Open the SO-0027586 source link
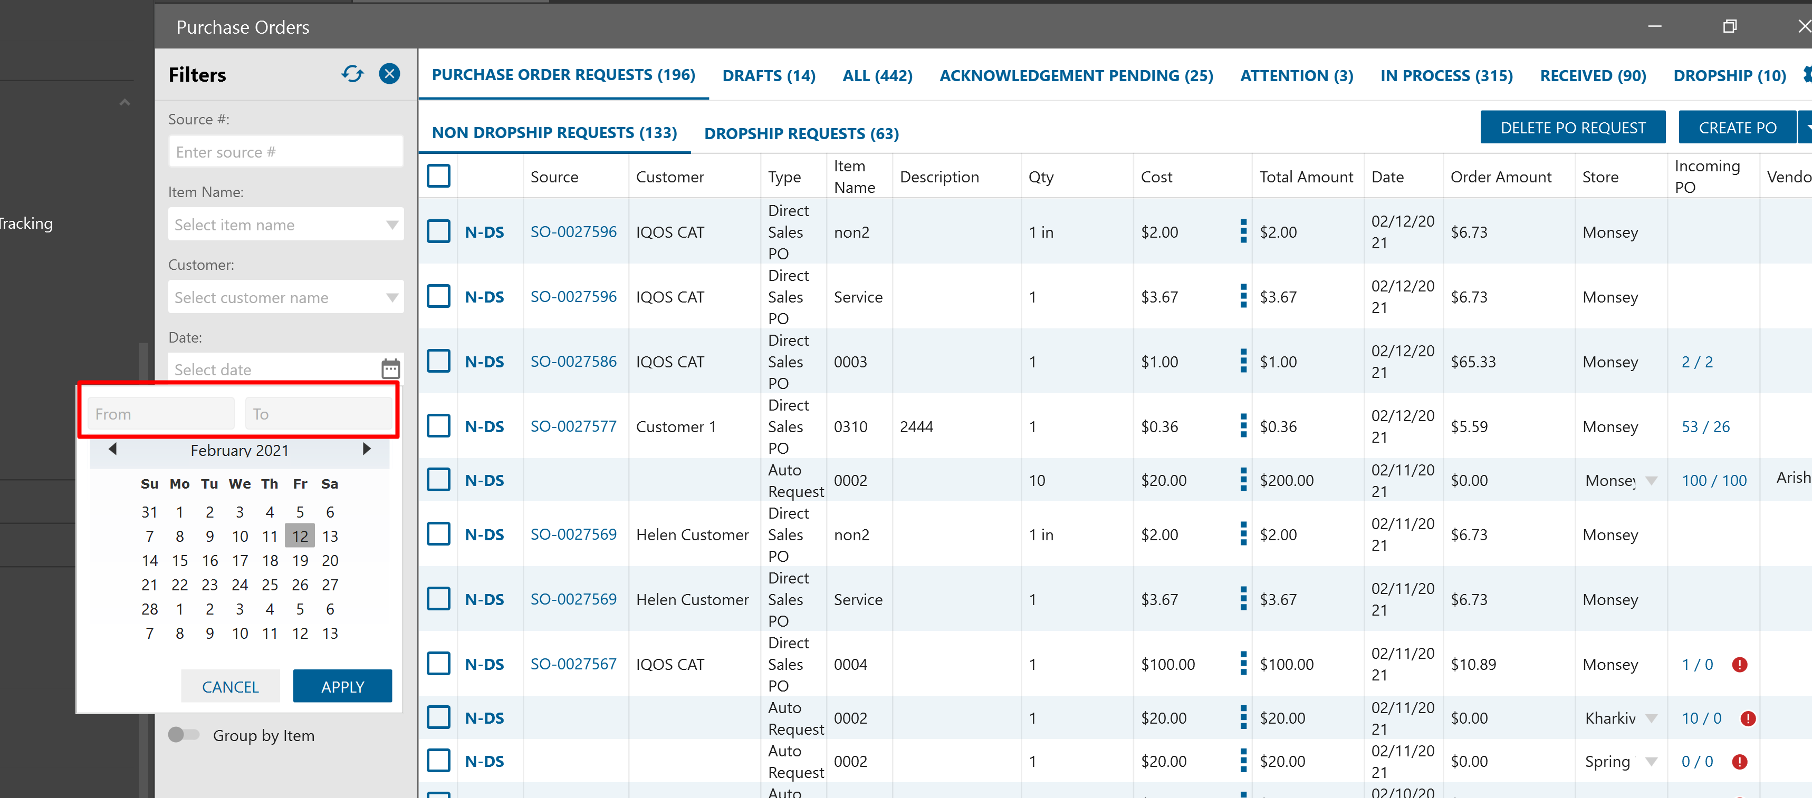The height and width of the screenshot is (798, 1812). 572,362
